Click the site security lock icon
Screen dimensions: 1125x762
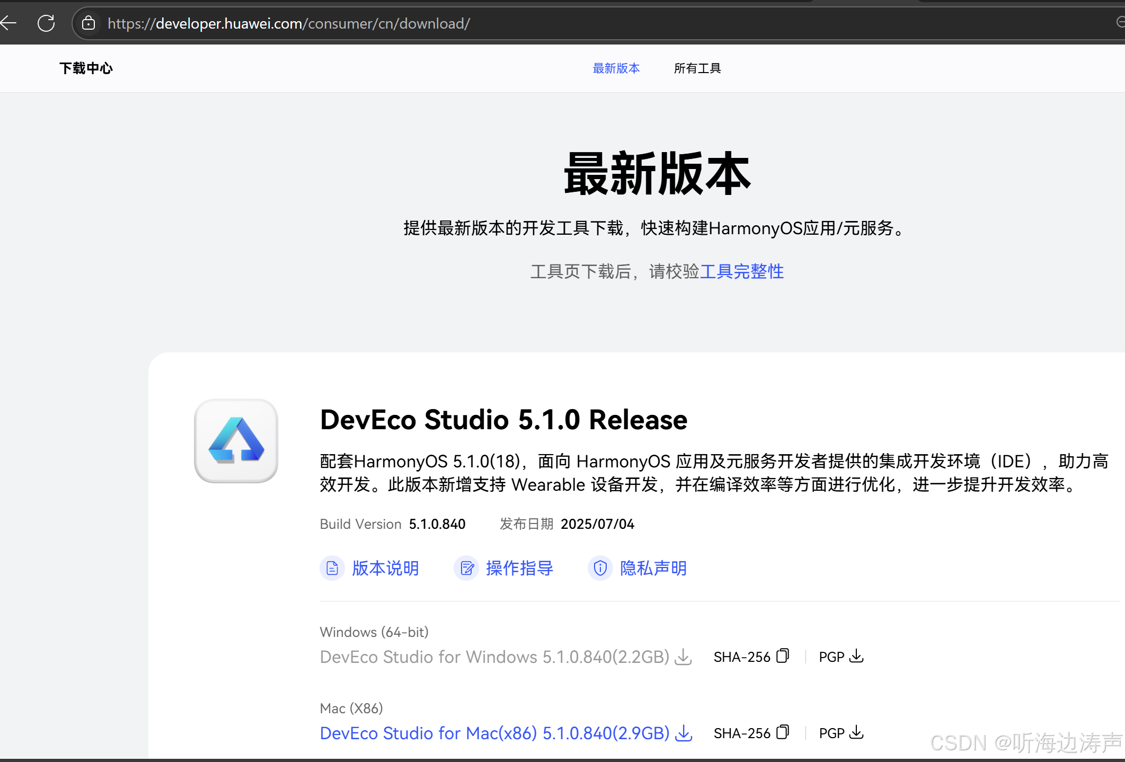tap(88, 23)
